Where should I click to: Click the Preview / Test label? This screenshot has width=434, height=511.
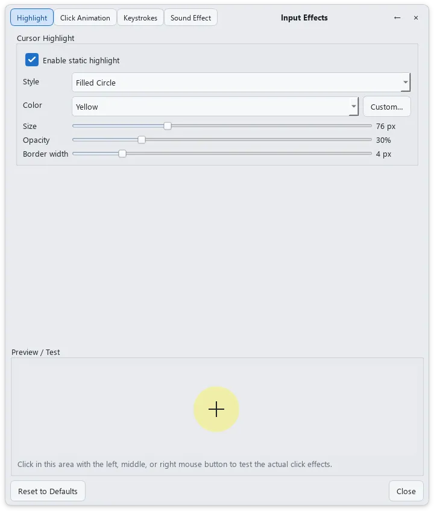(x=36, y=353)
